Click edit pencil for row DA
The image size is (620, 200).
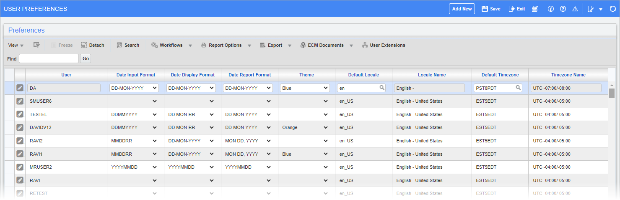click(20, 88)
